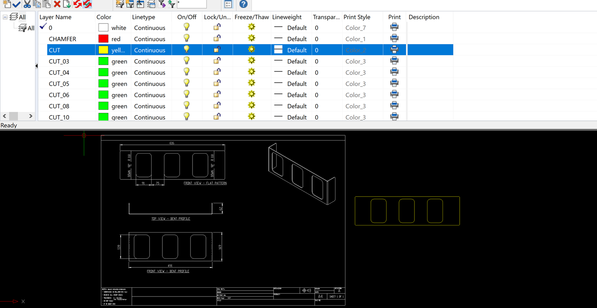Click the Continuous linetype of CUT_04

(150, 72)
